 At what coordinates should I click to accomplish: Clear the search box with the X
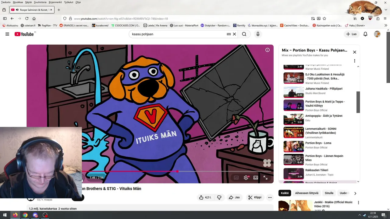[x=234, y=34]
